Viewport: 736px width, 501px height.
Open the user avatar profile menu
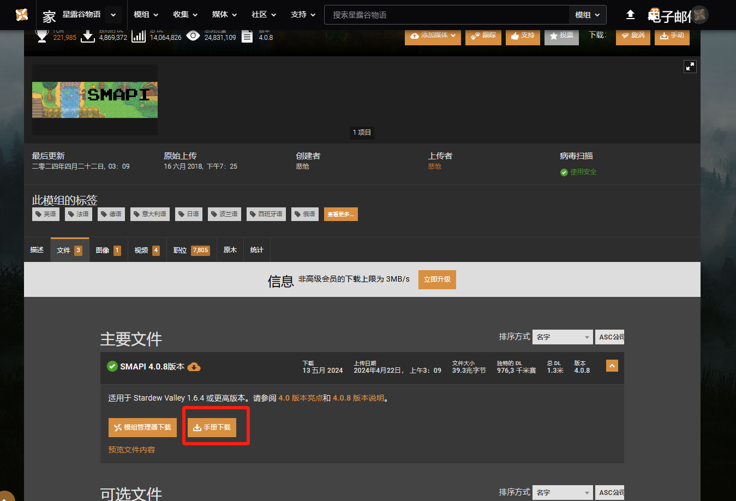click(x=699, y=15)
